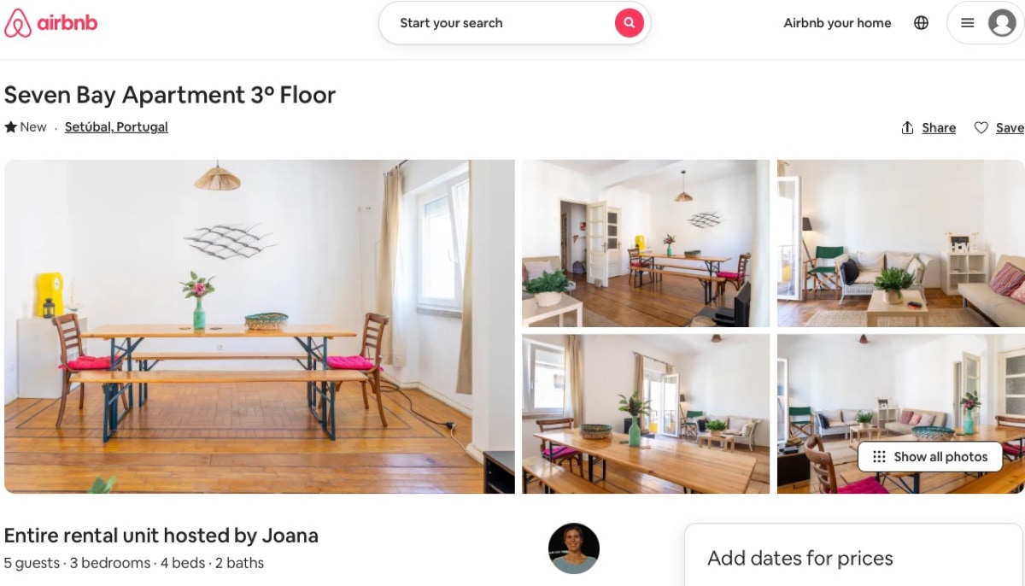The width and height of the screenshot is (1025, 586).
Task: Click the pink search magnifier button
Action: point(629,23)
